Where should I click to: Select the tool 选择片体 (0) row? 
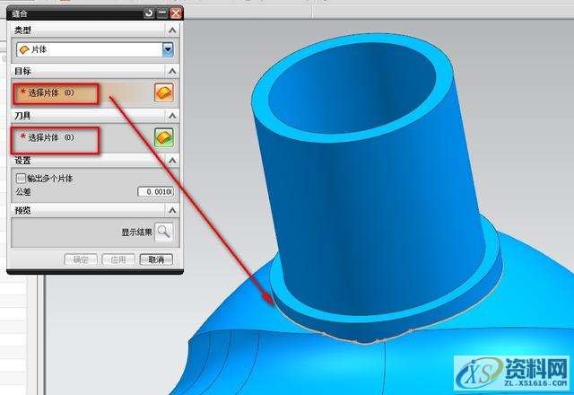56,138
